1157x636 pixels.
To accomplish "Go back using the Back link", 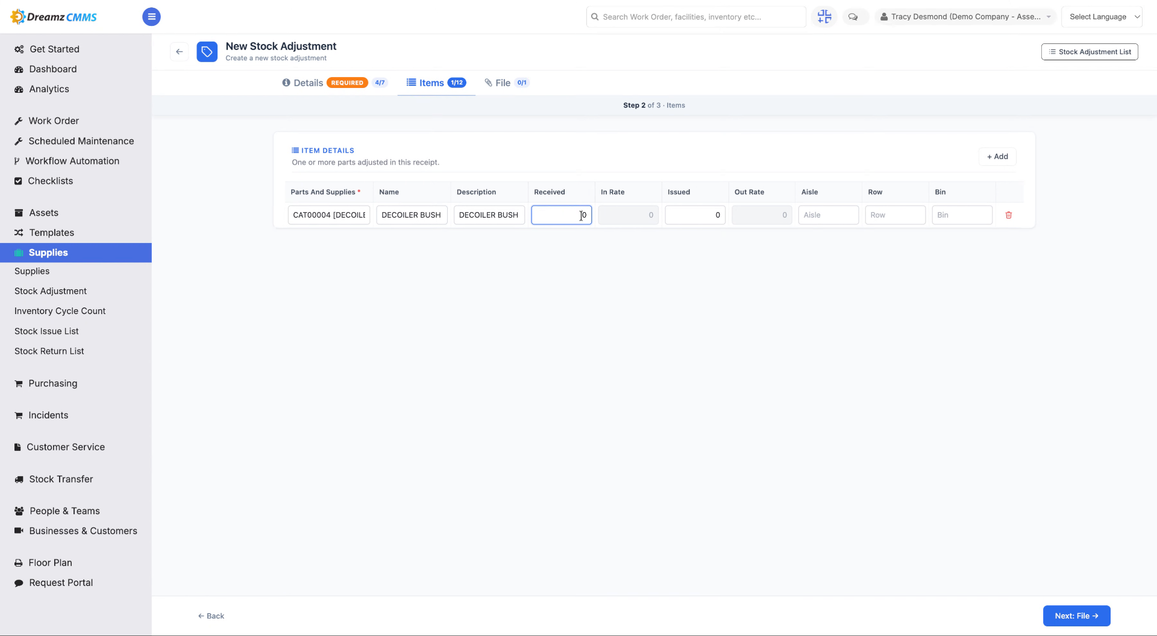I will pos(211,616).
